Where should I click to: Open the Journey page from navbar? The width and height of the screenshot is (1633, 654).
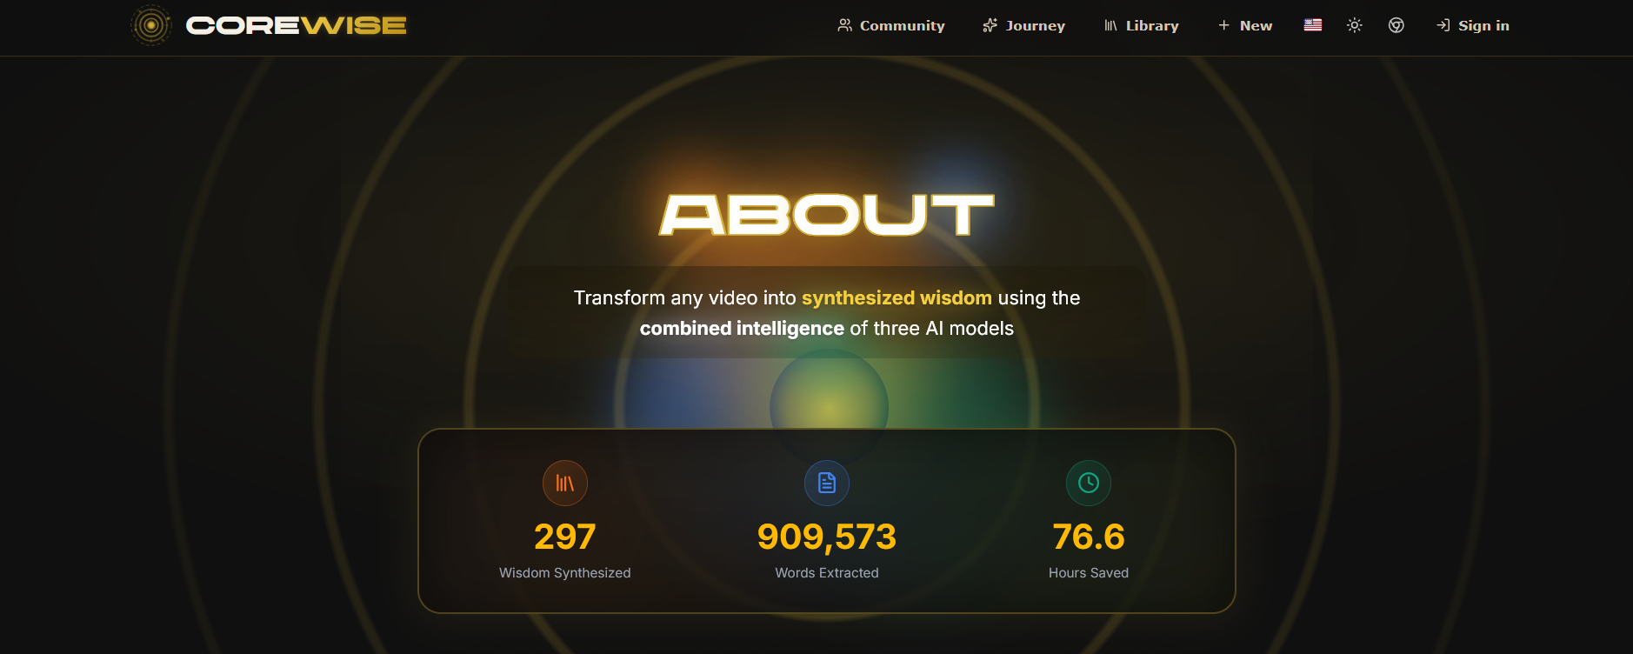click(1023, 25)
